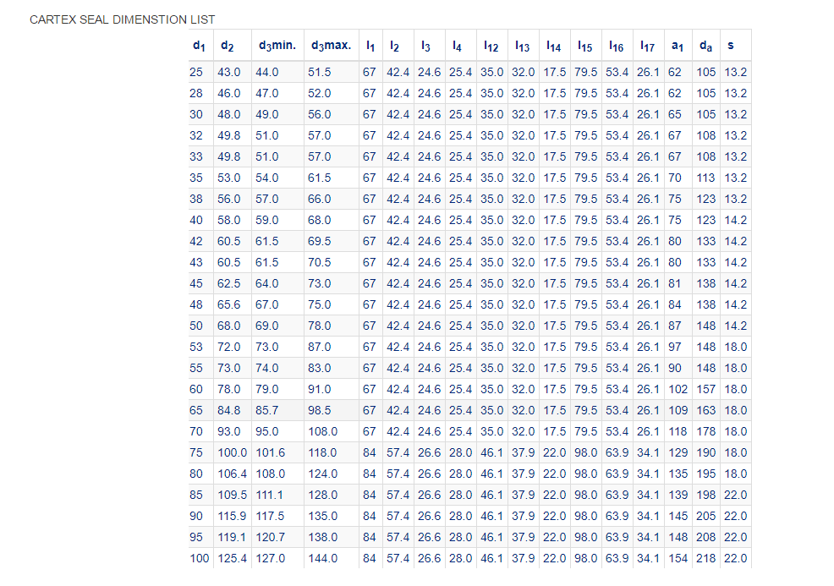834x586 pixels.
Task: Click the "d3min." column header
Action: click(277, 46)
